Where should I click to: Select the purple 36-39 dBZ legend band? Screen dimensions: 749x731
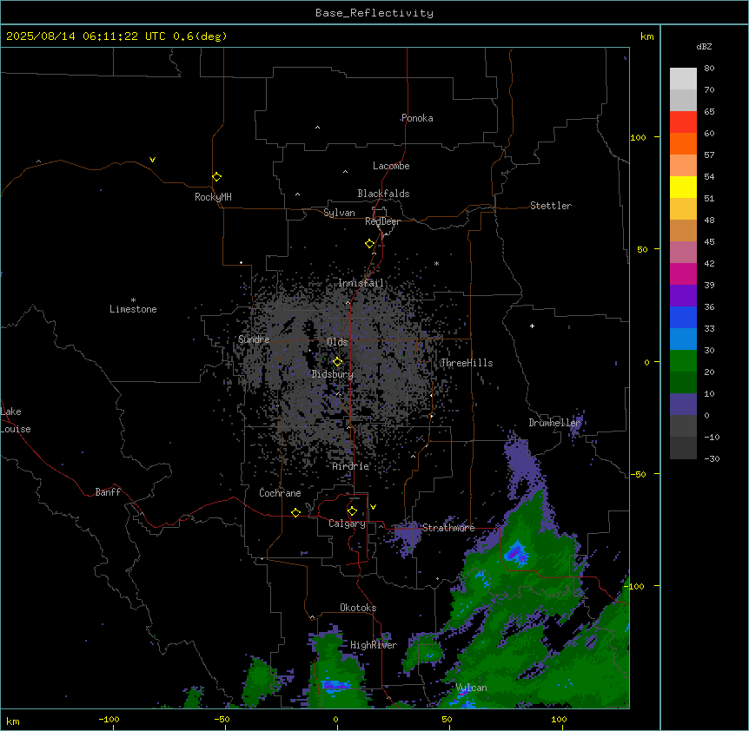coord(683,296)
